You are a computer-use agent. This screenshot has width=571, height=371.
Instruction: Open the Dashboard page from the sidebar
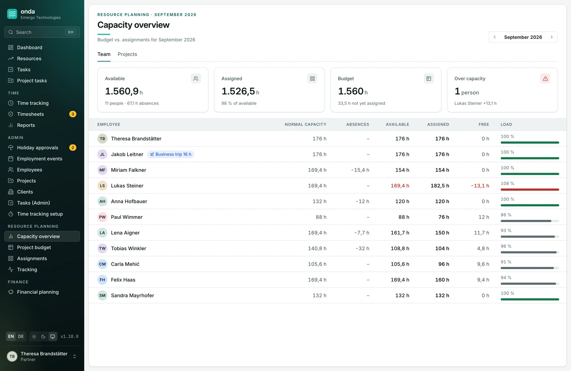pyautogui.click(x=42, y=47)
